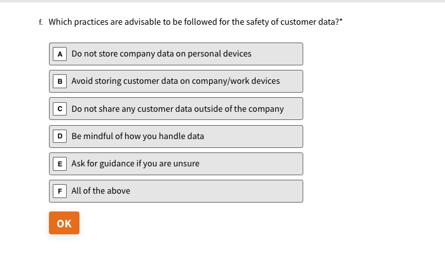
Task: Choose 'Avoid storing customer data on company/work devices'
Action: (x=176, y=81)
